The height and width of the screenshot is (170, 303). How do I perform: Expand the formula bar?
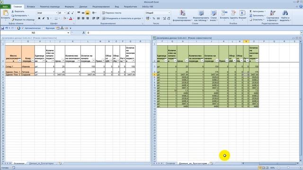coord(301,33)
